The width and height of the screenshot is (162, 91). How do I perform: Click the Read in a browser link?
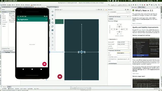137,24
